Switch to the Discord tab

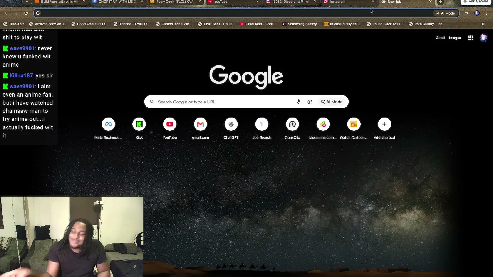click(291, 2)
